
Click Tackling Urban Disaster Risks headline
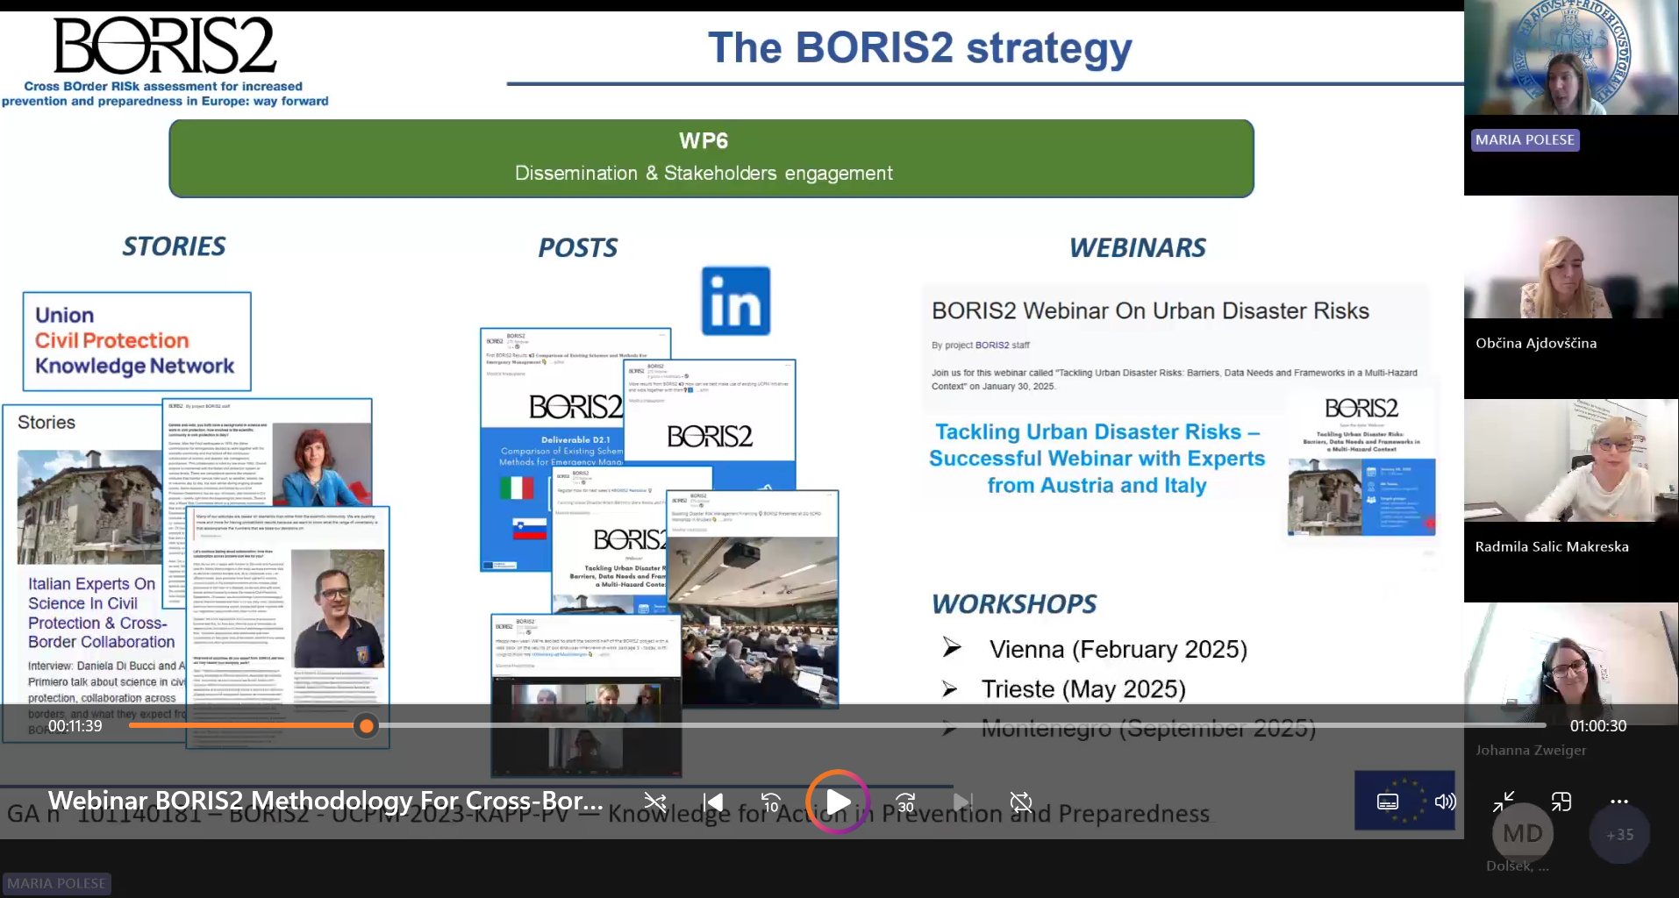coord(1097,458)
